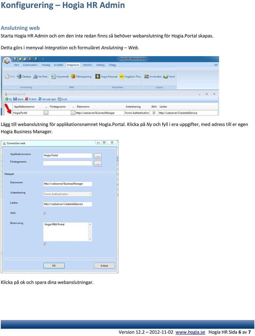
Task: Delete the row with Ta bort
Action: tap(31, 99)
